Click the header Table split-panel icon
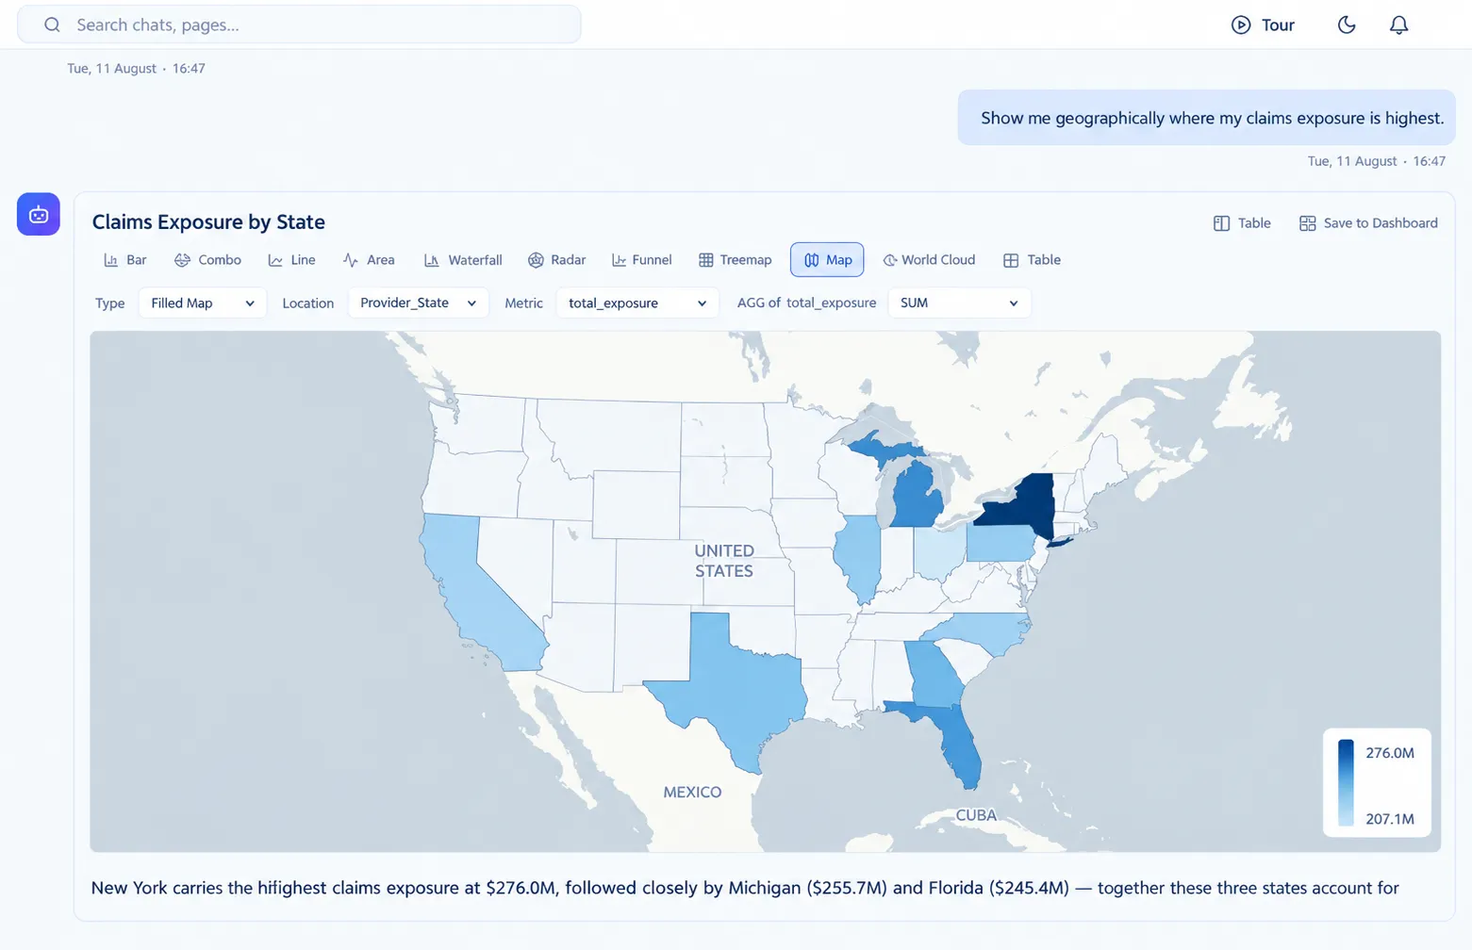The width and height of the screenshot is (1472, 950). (x=1221, y=223)
